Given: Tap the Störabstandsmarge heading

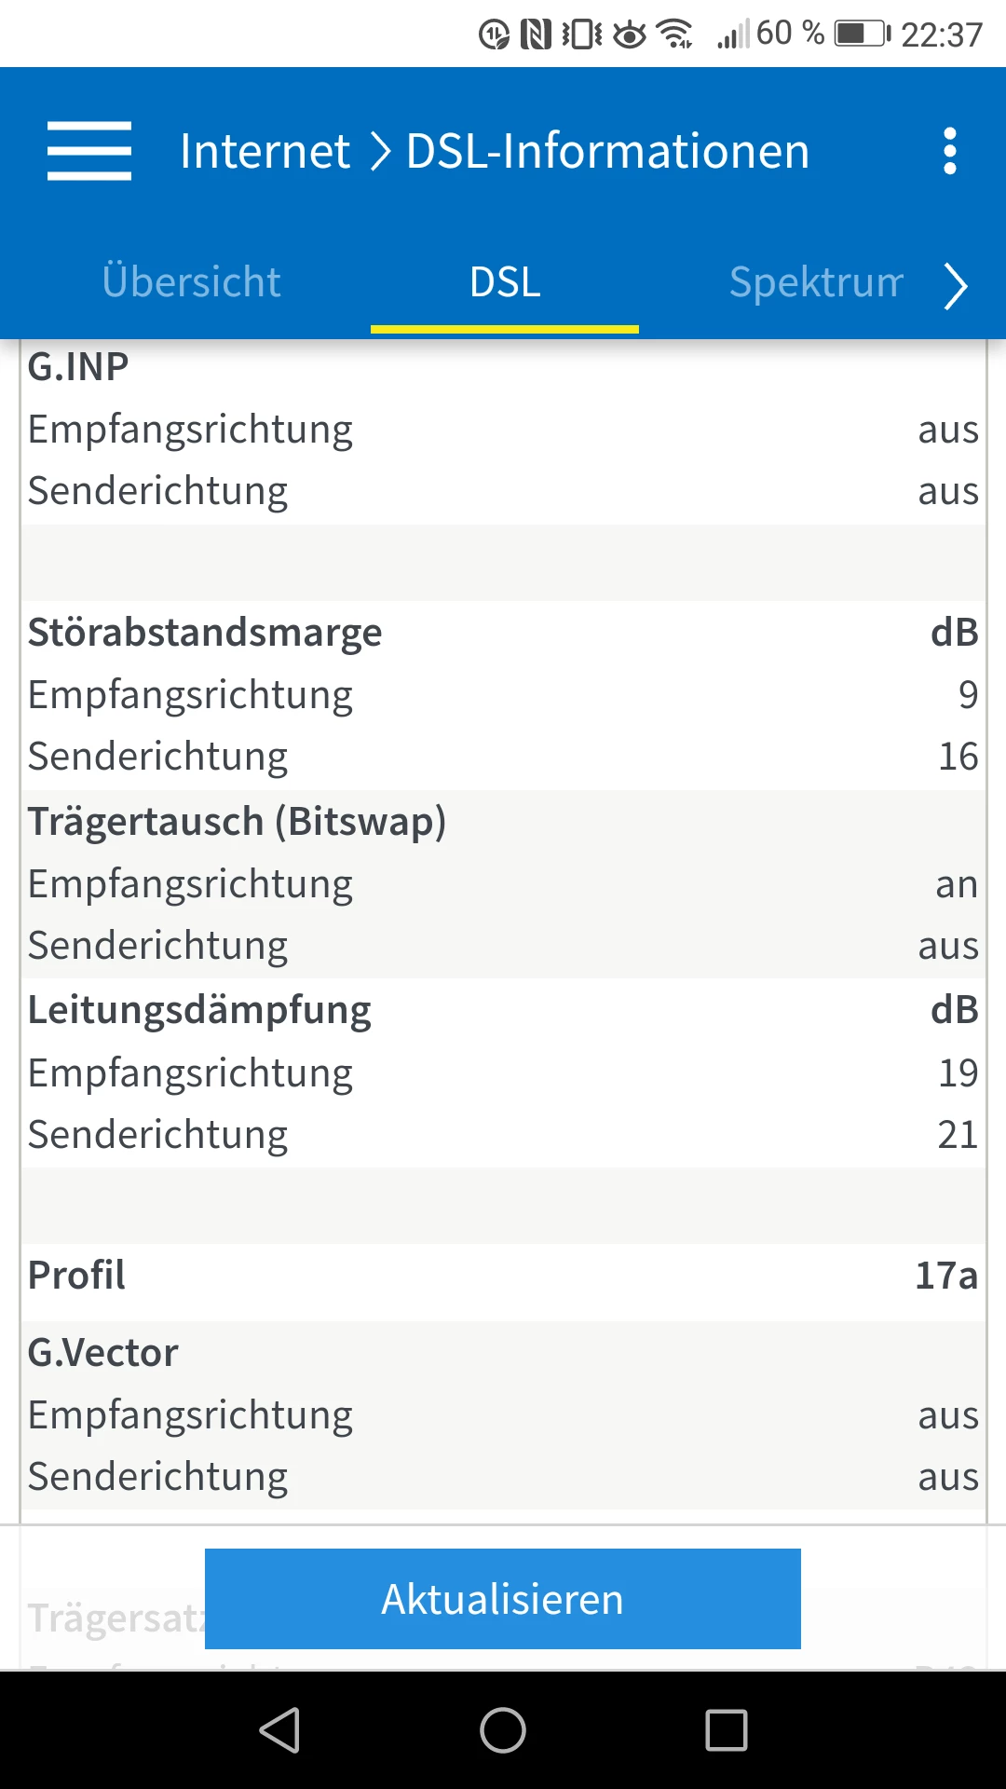Looking at the screenshot, I should [x=205, y=633].
